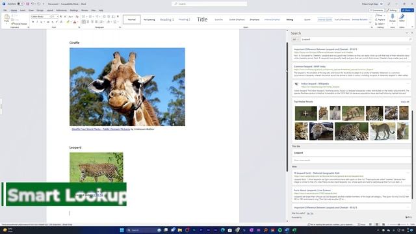Apply Bold formatting
This screenshot has height=234, width=416.
(x=33, y=22)
